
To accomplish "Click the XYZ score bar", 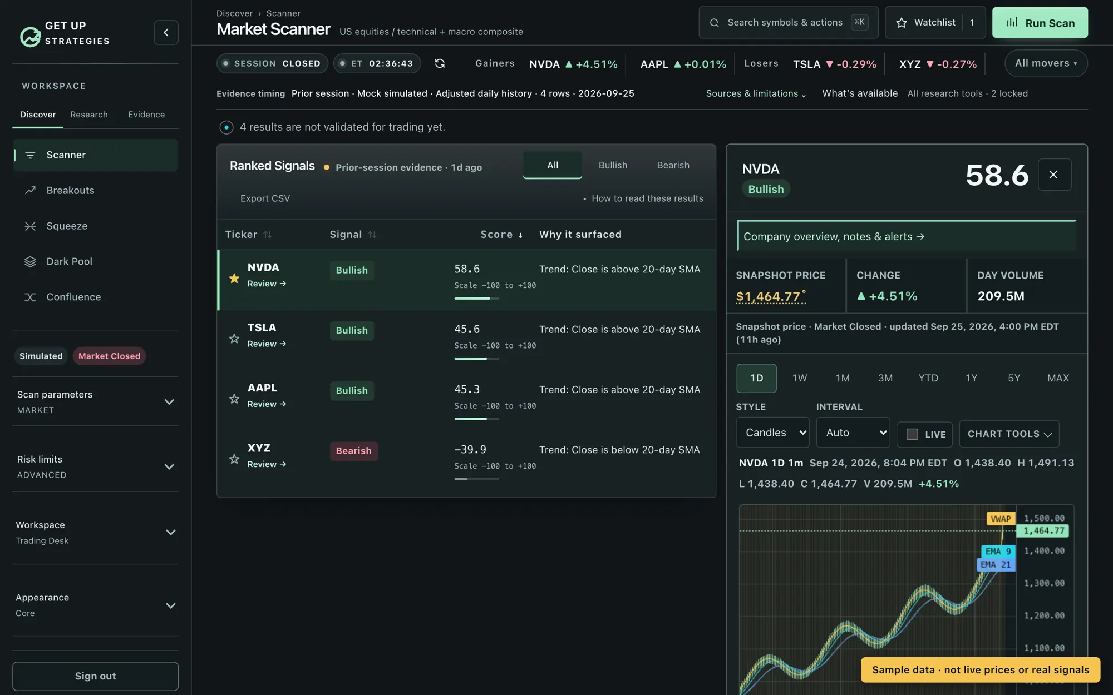I will pos(476,479).
